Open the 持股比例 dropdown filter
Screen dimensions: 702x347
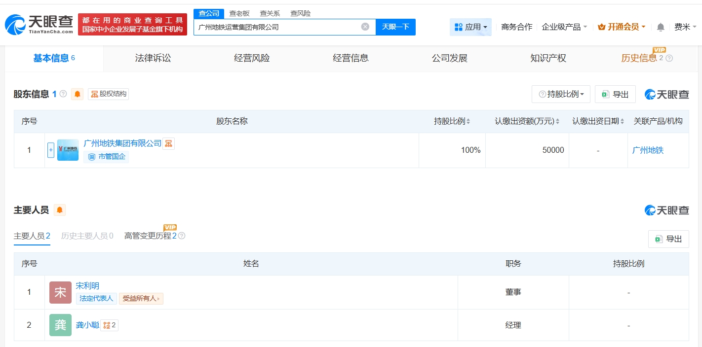tap(561, 94)
